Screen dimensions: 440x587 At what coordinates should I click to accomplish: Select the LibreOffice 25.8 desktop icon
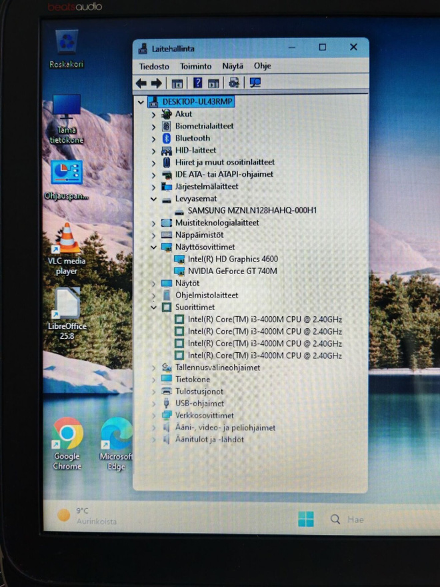(67, 314)
